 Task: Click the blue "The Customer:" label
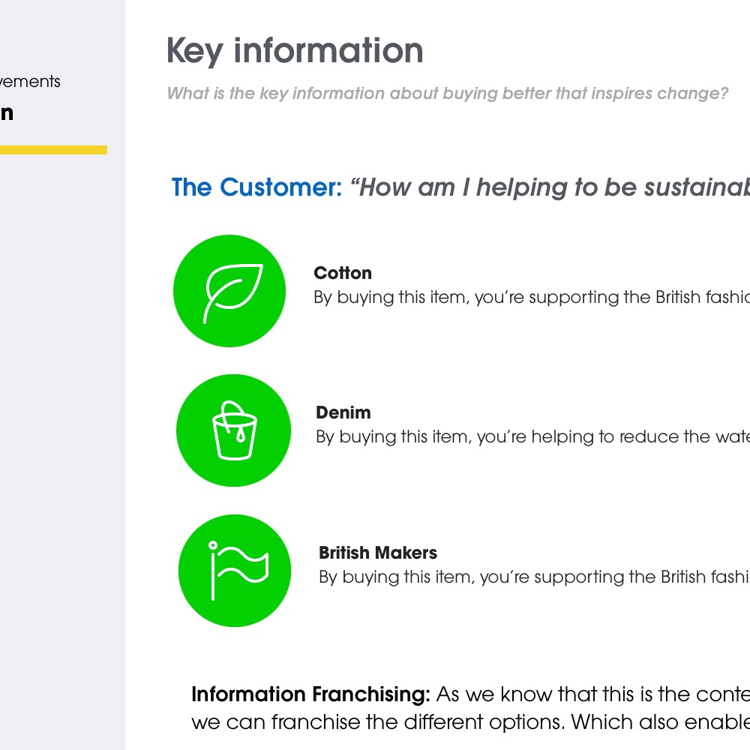click(x=256, y=187)
